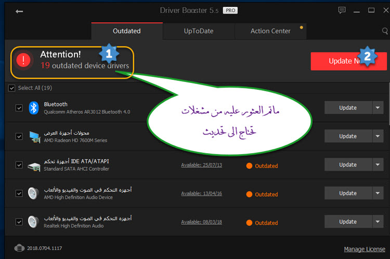This screenshot has width=390, height=259.
Task: Update the Realtek High Definition Audio driver
Action: [x=348, y=222]
